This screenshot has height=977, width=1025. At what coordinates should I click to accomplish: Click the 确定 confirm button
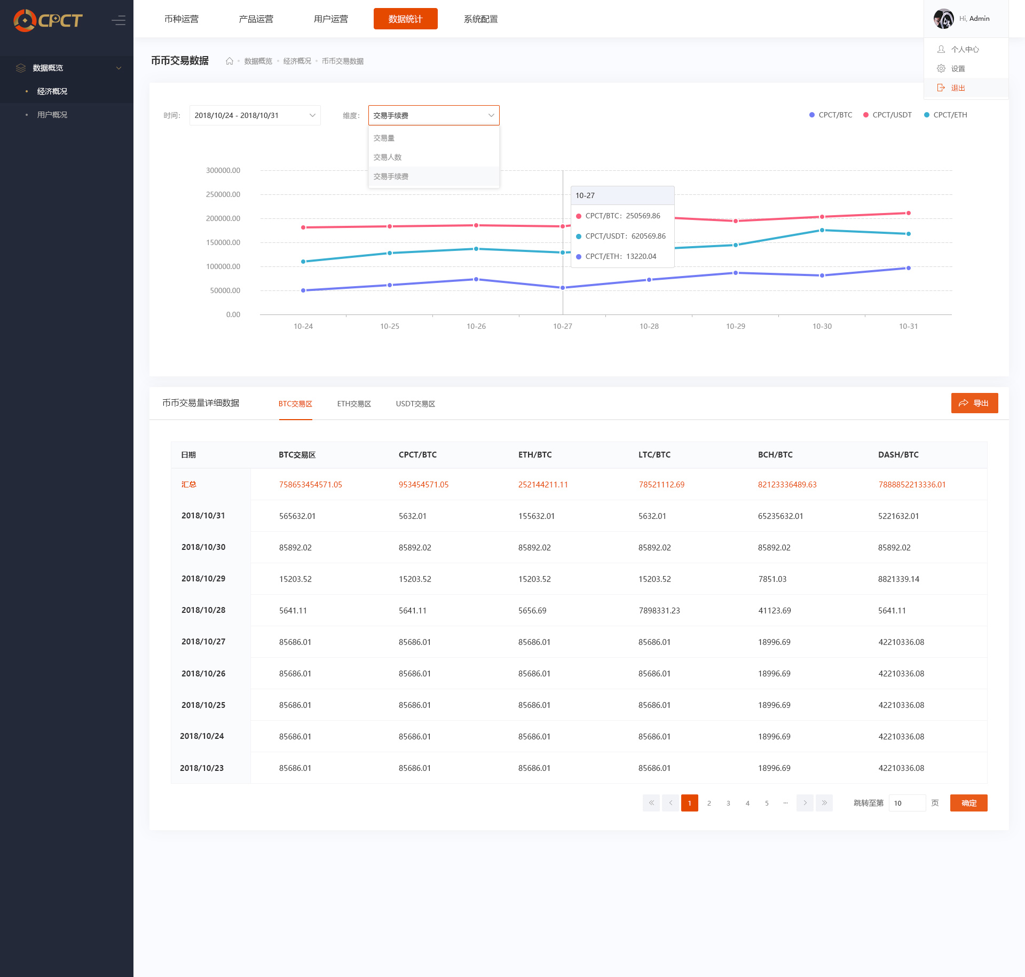968,803
